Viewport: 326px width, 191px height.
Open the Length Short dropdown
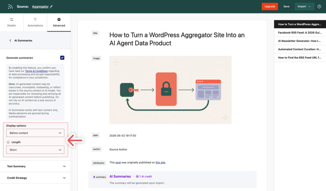pos(35,150)
